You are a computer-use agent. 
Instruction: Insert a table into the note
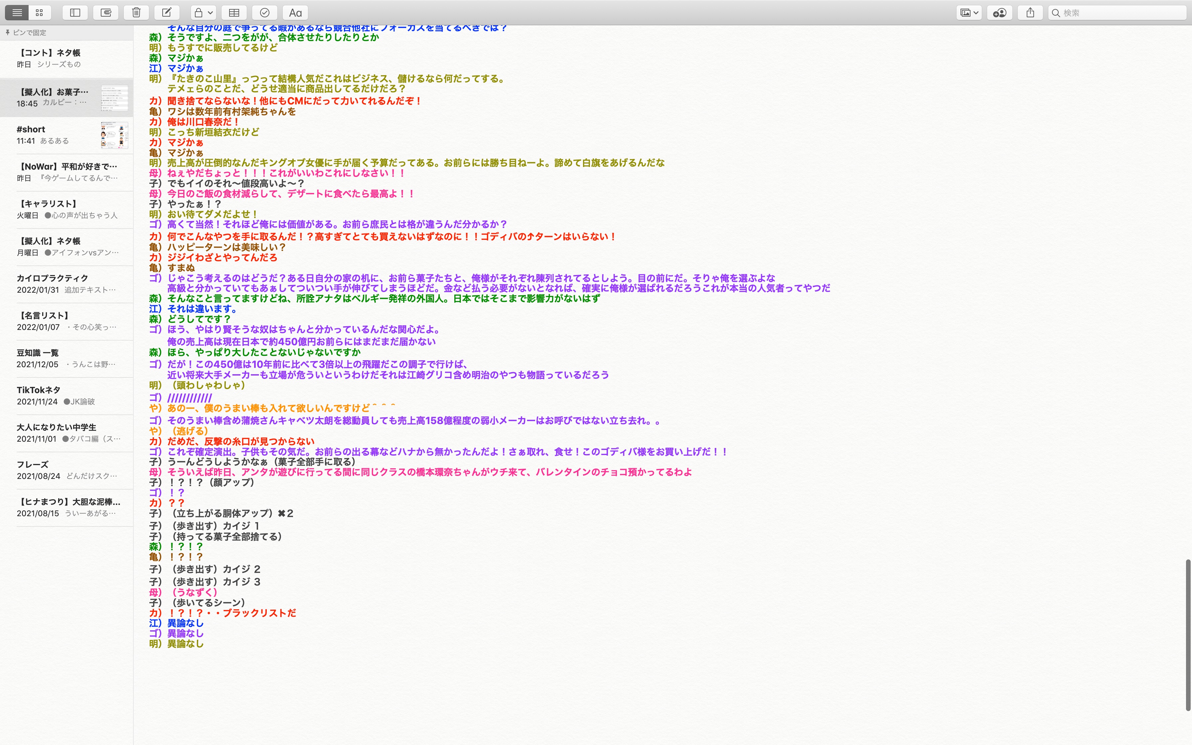pos(234,13)
